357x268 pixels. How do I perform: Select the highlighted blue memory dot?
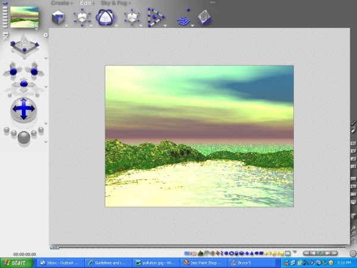(x=5, y=4)
